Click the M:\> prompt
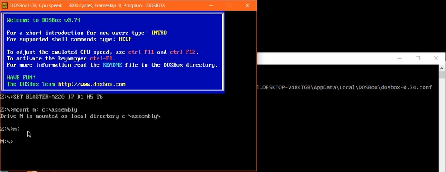The height and width of the screenshot is (172, 446). coord(7,142)
